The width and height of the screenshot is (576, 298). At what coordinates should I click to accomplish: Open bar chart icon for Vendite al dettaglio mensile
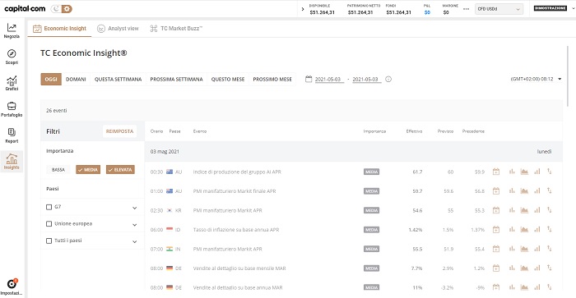coord(512,268)
